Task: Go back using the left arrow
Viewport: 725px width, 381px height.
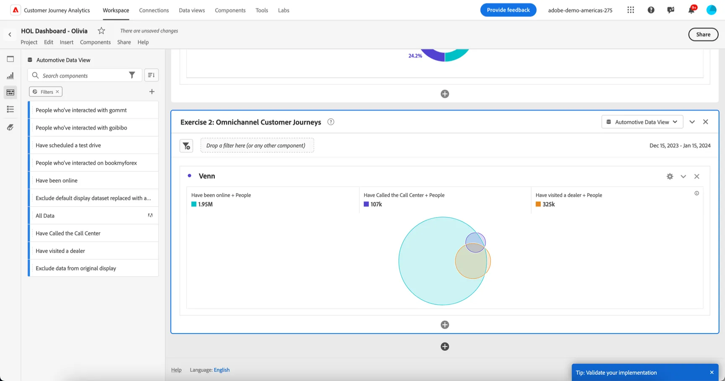Action: [x=10, y=35]
